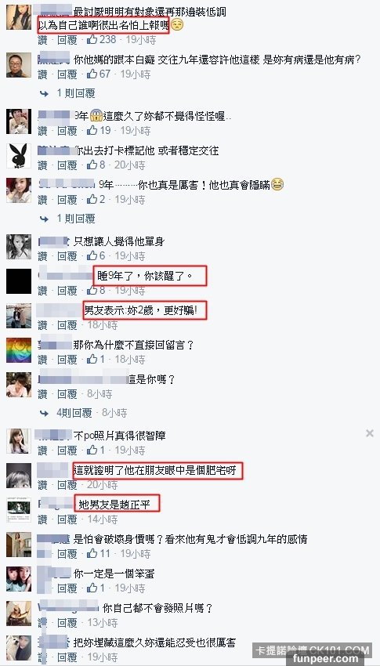
Task: Click 讚 under 這是你嗎？ comment
Action: click(x=42, y=394)
